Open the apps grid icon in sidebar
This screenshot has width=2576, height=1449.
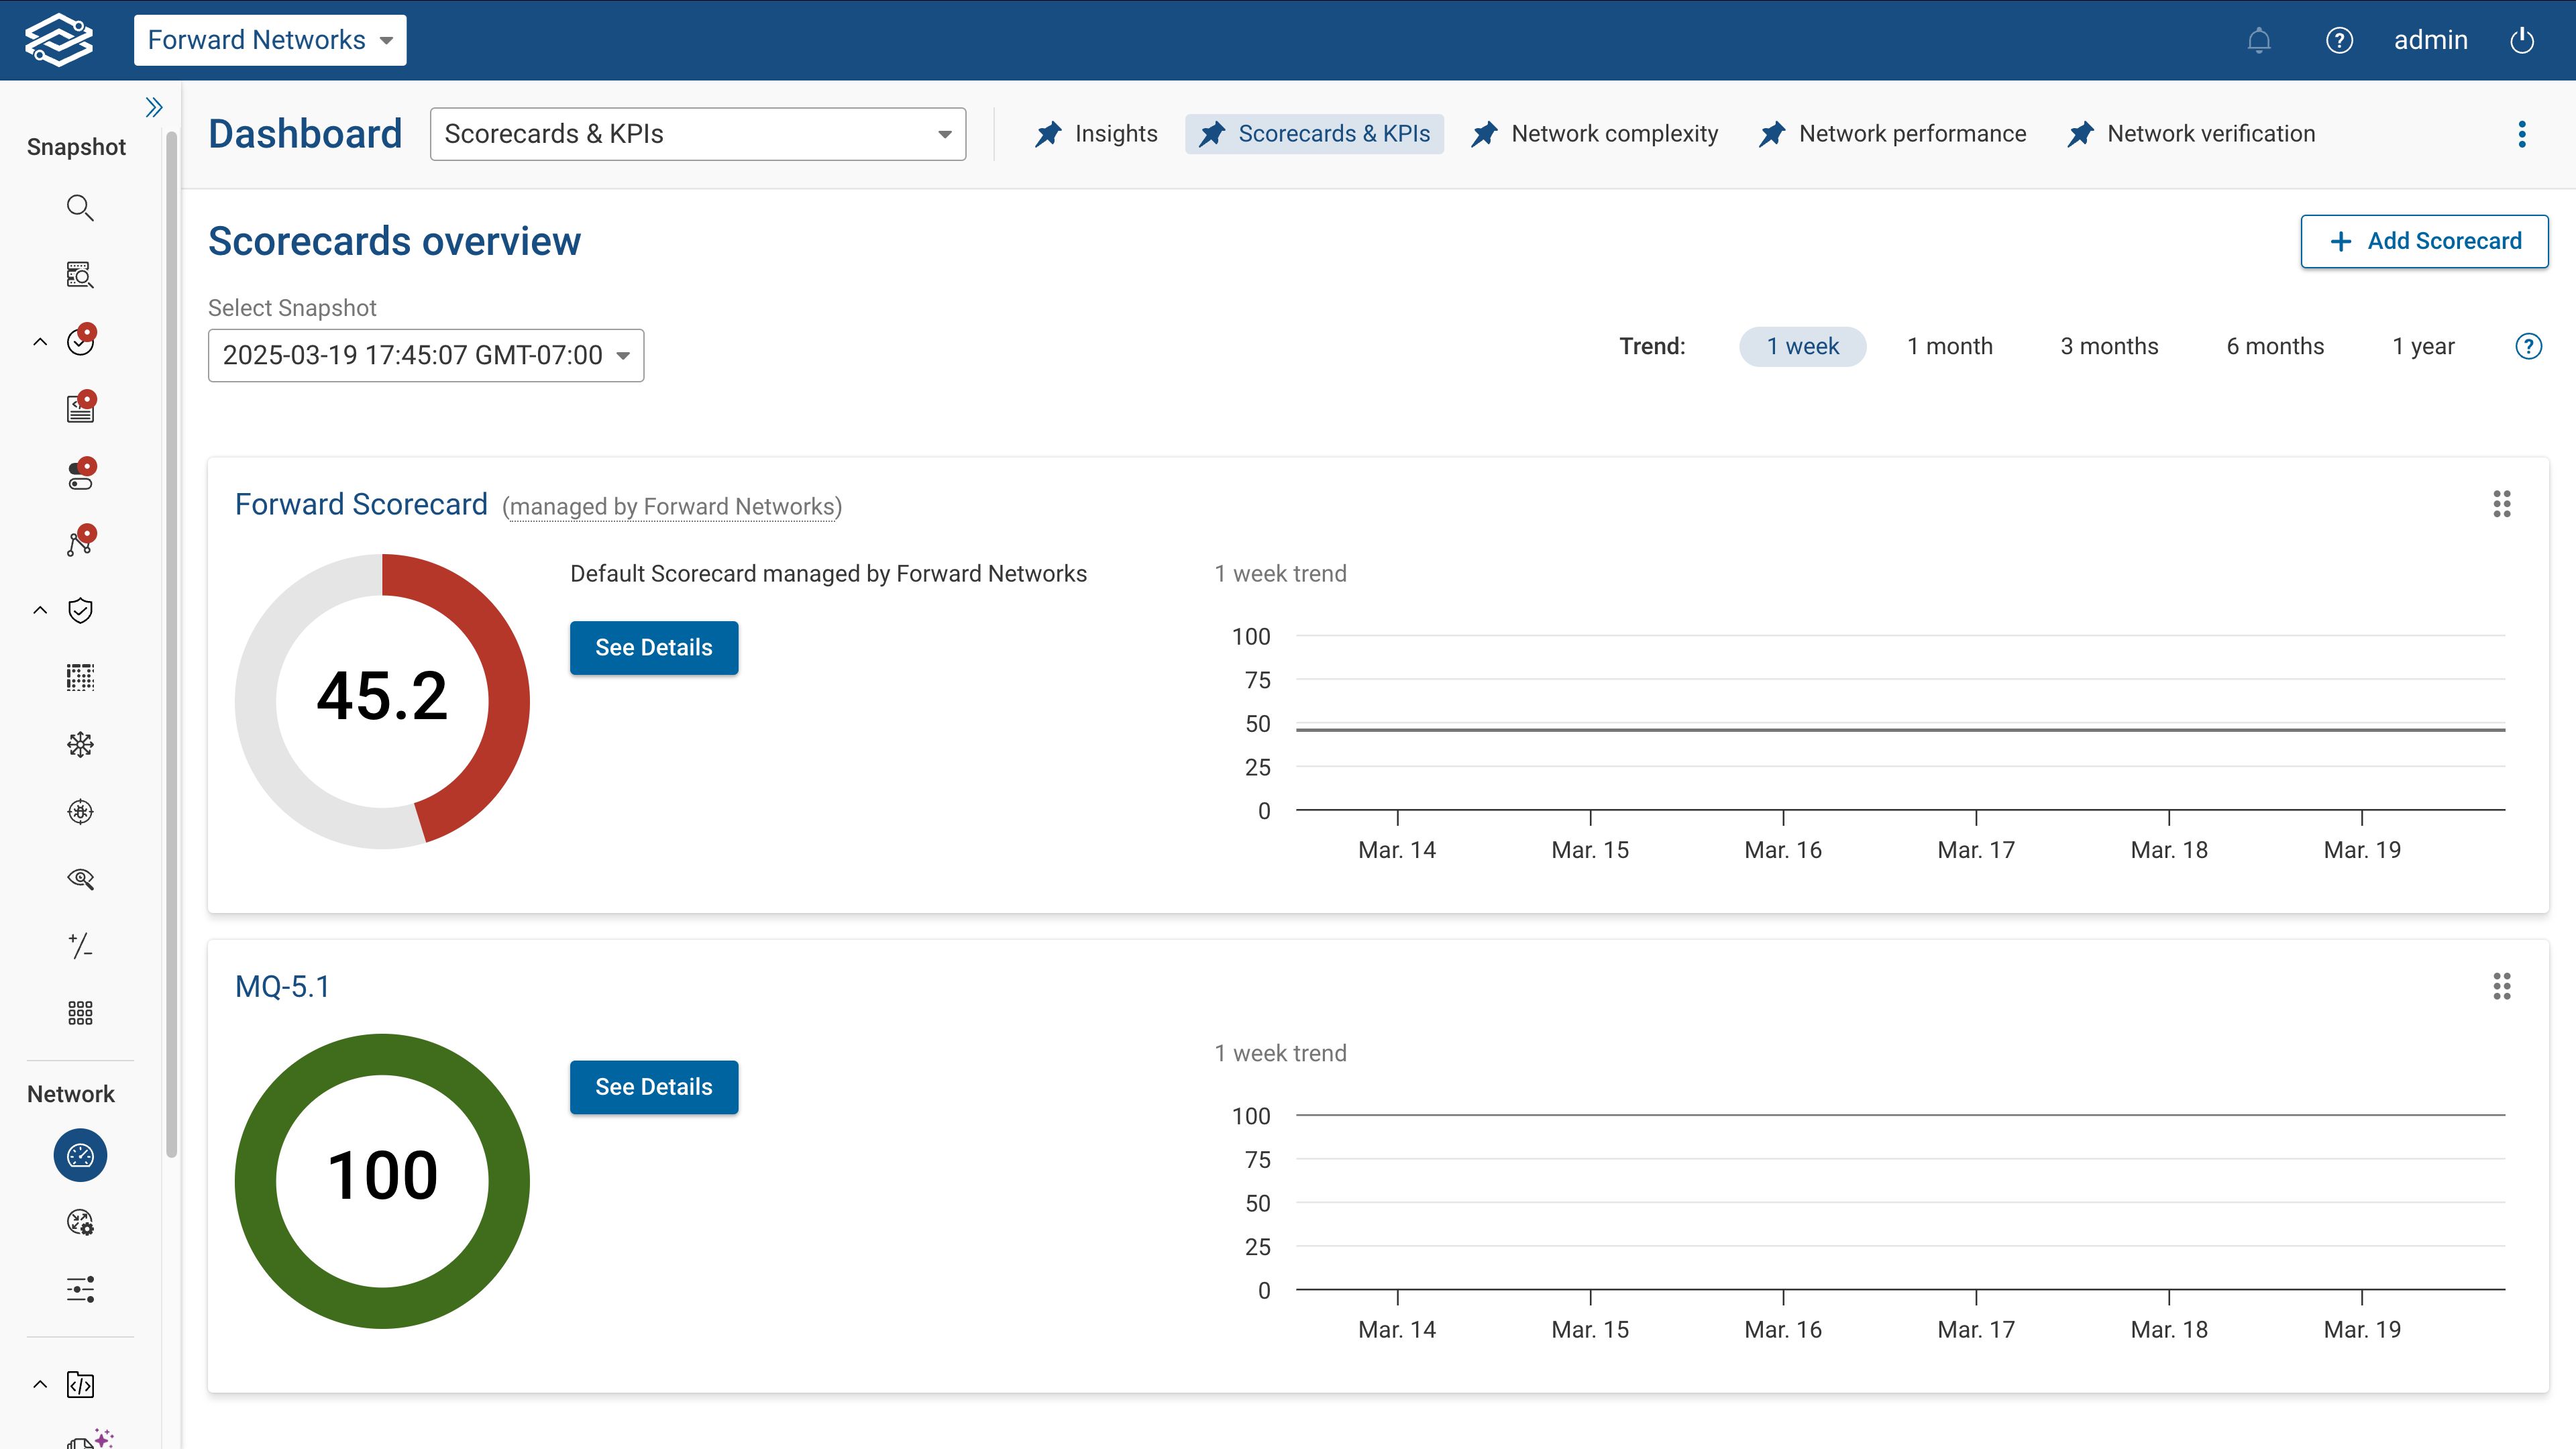80,1012
